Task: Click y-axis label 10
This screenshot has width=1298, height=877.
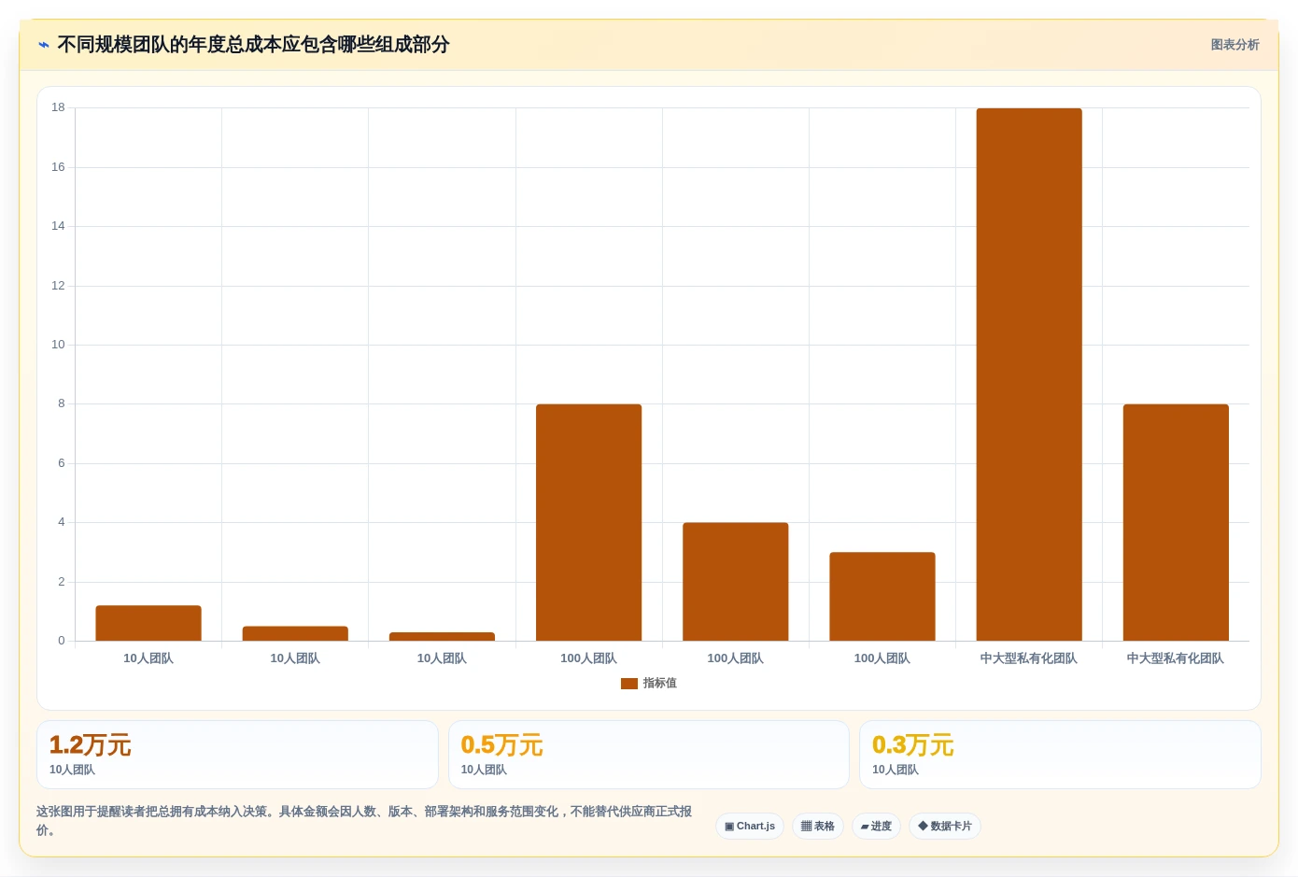Action: point(58,345)
